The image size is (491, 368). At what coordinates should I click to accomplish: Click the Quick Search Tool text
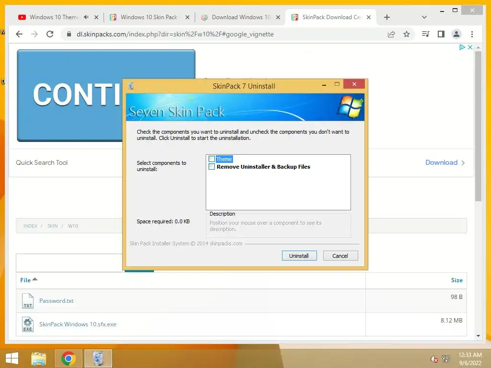point(42,162)
